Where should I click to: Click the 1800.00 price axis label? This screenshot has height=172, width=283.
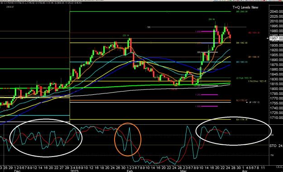276,89
